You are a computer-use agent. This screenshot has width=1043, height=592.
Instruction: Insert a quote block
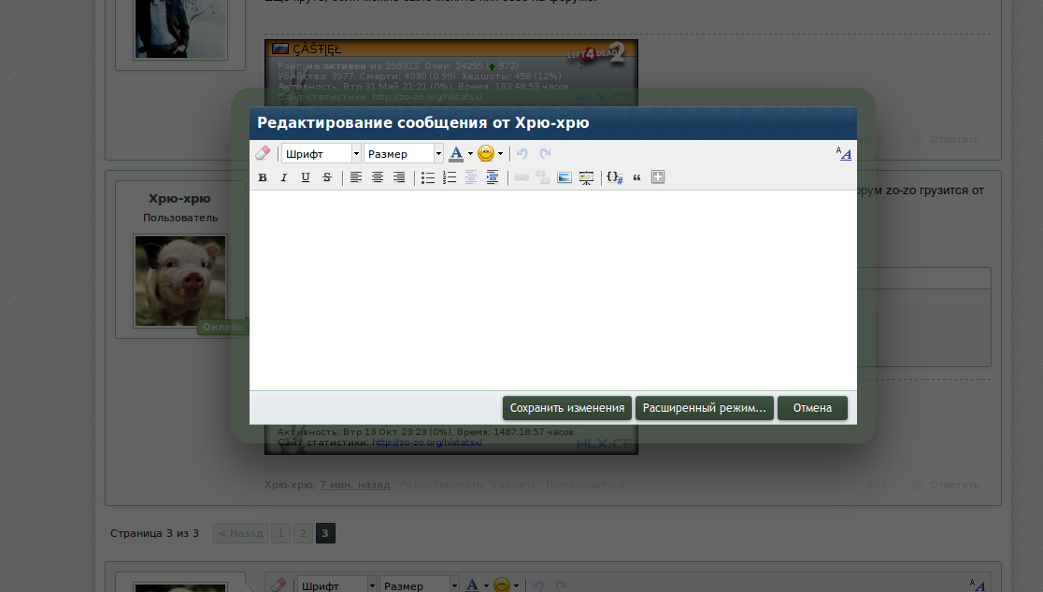[637, 177]
